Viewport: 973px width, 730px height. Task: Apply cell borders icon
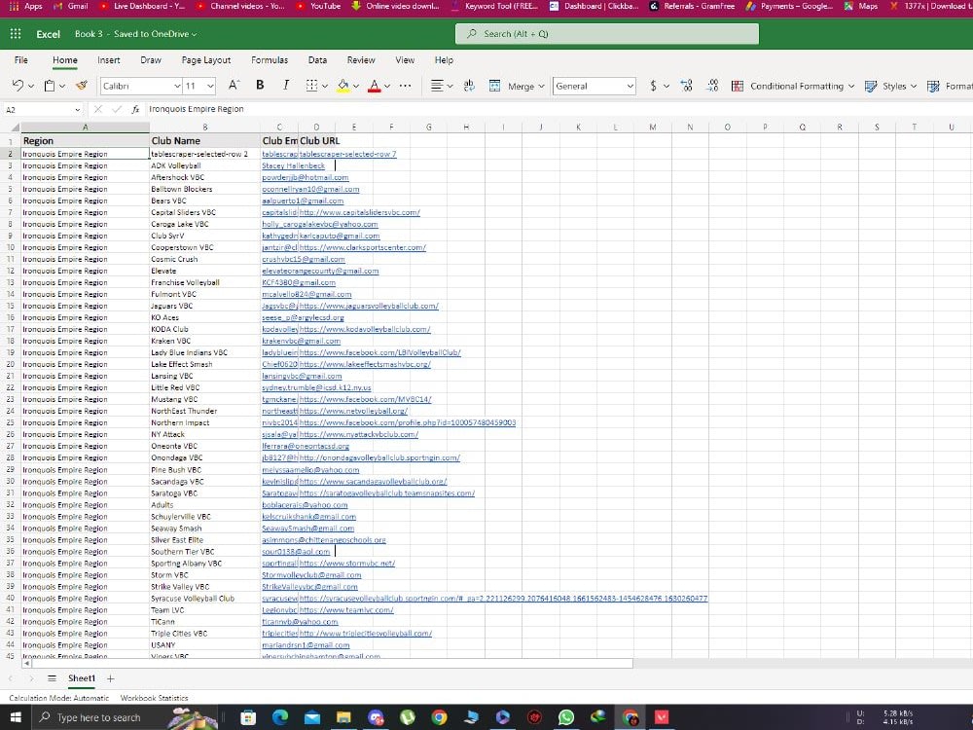[x=311, y=86]
